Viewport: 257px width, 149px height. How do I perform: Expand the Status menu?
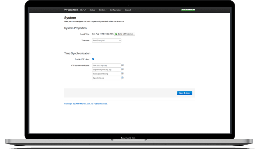click(93, 10)
